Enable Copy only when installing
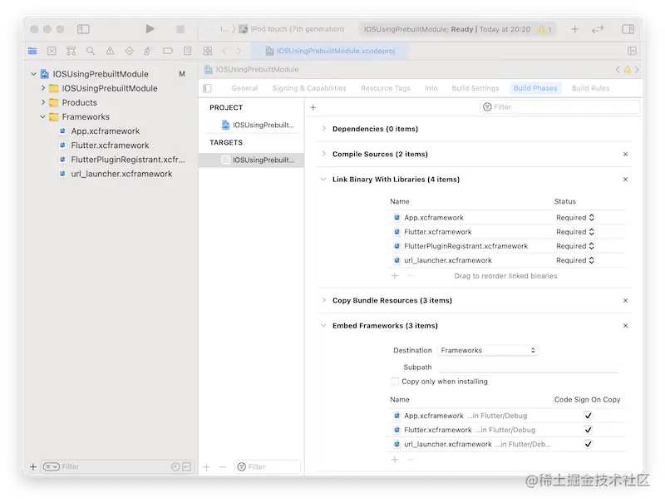665x503 pixels. (x=396, y=381)
